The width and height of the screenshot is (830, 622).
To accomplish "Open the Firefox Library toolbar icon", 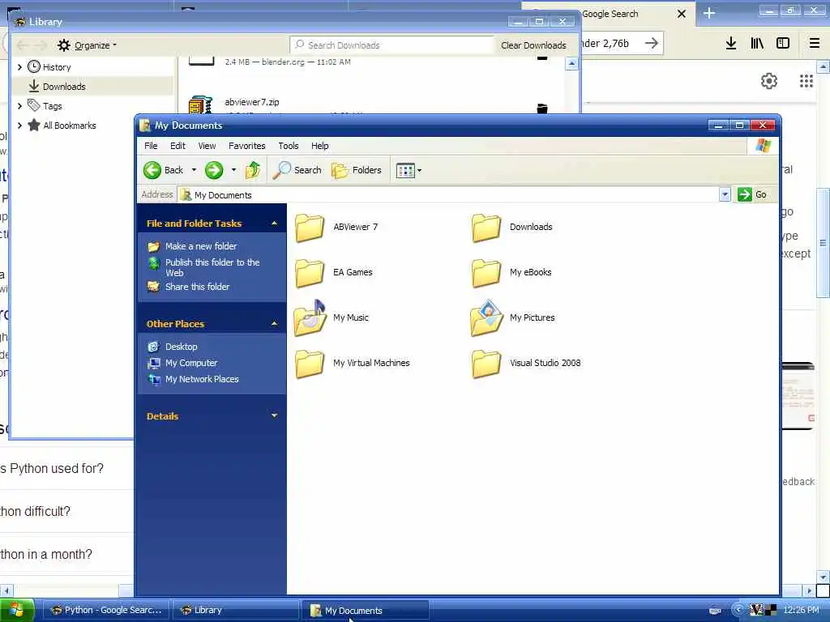I will [x=757, y=44].
